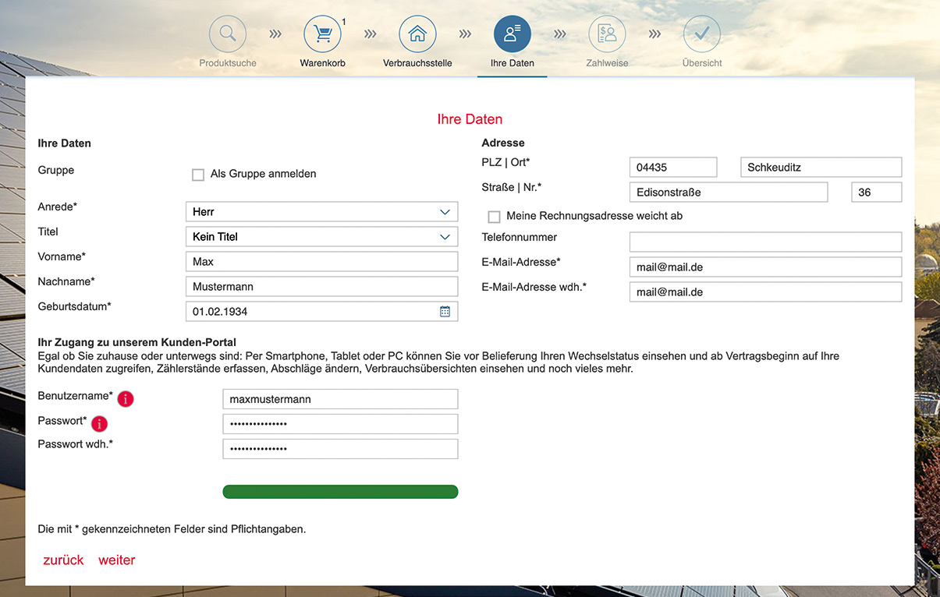
Task: Click the 'weiter' link to continue
Action: coord(117,560)
